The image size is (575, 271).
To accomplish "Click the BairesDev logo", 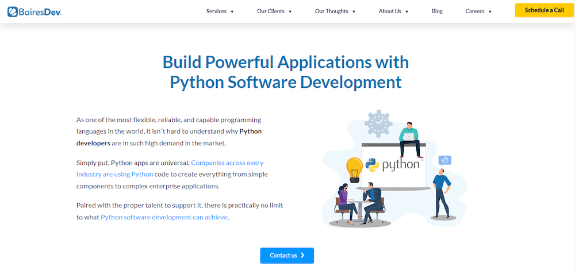I will [x=34, y=11].
